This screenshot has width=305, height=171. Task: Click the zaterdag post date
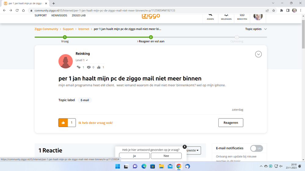[238, 110]
